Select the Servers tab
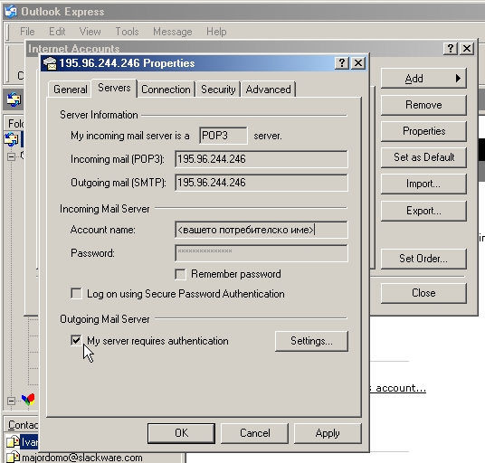Screen dimensions: 485x463 click(x=114, y=88)
